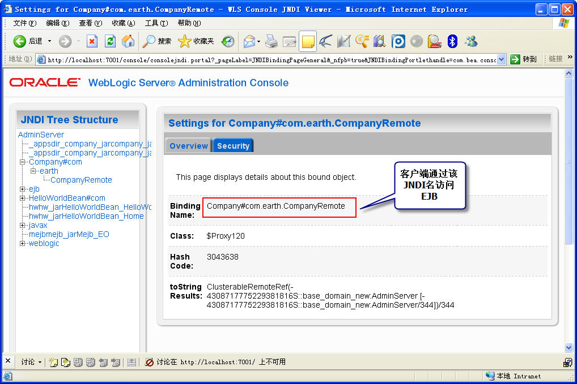Click the 转到 (Go) button

point(523,59)
